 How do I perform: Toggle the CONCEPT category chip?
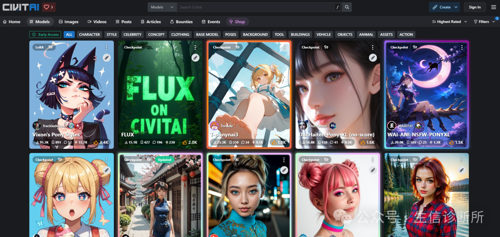156,34
